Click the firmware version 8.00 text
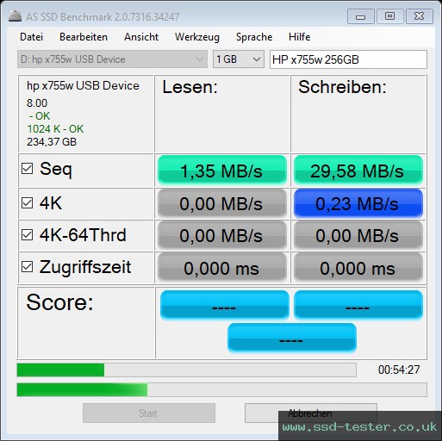 [x=37, y=103]
